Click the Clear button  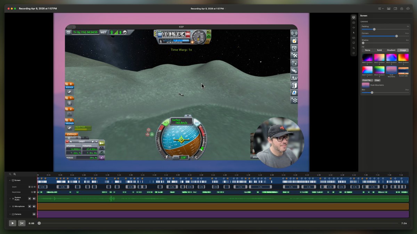click(377, 80)
